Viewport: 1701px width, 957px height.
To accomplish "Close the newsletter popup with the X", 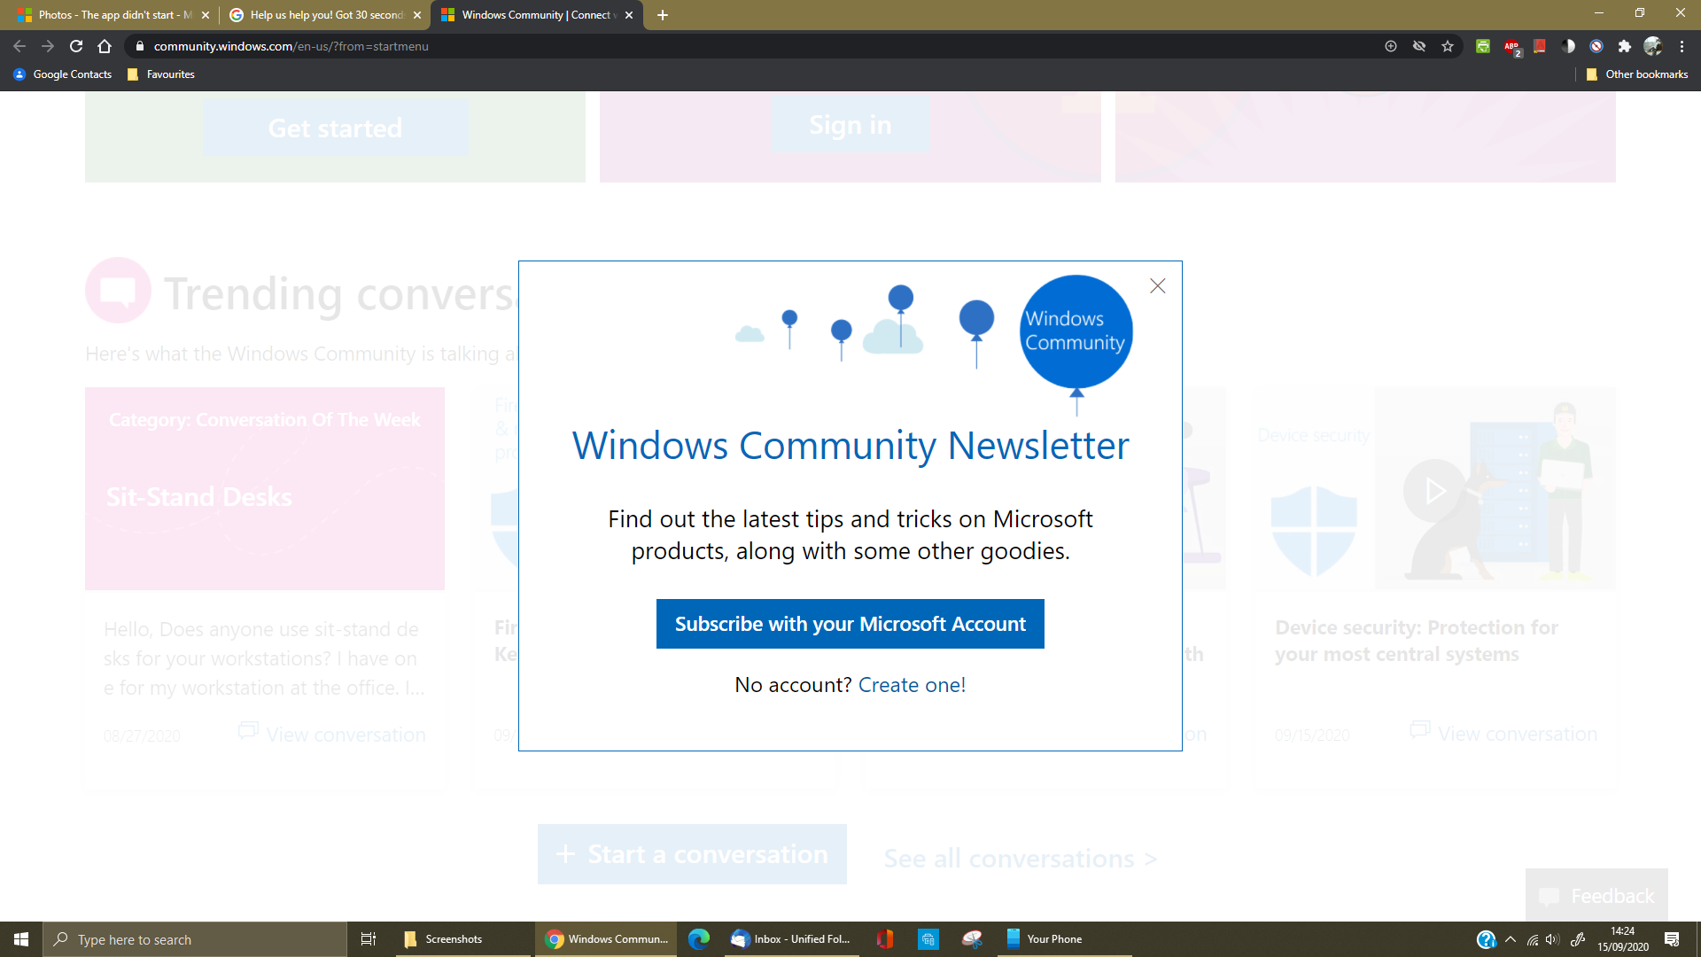I will click(1157, 285).
